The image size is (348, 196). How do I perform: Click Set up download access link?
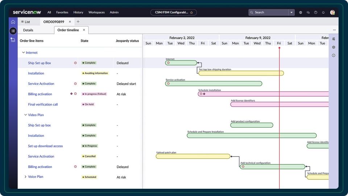(45, 146)
